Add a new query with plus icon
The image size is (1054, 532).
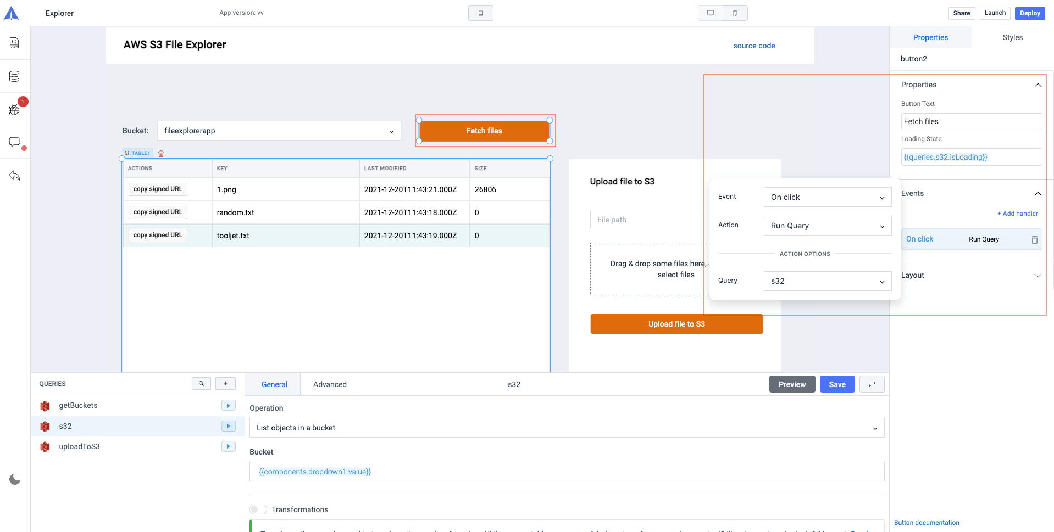click(225, 384)
